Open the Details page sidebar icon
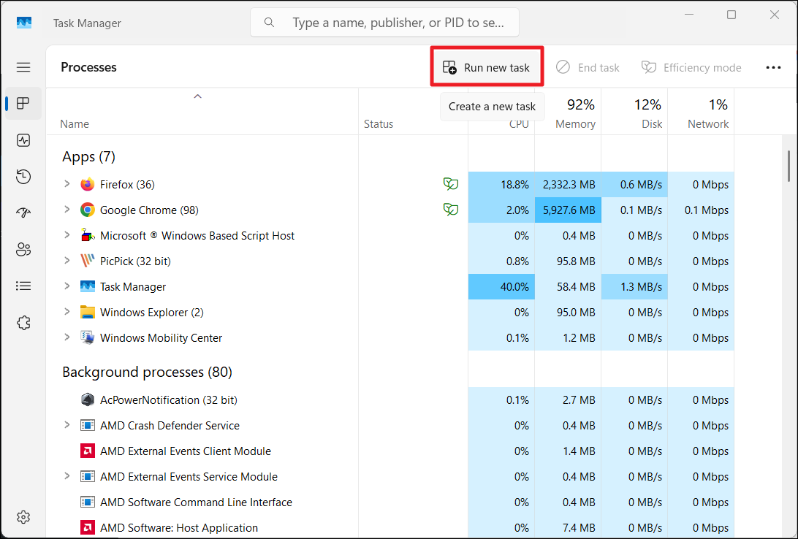Image resolution: width=798 pixels, height=539 pixels. pyautogui.click(x=23, y=286)
